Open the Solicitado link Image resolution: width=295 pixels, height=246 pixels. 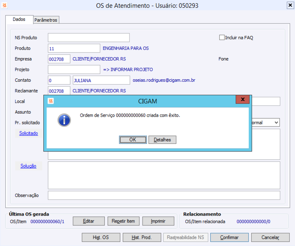29,133
